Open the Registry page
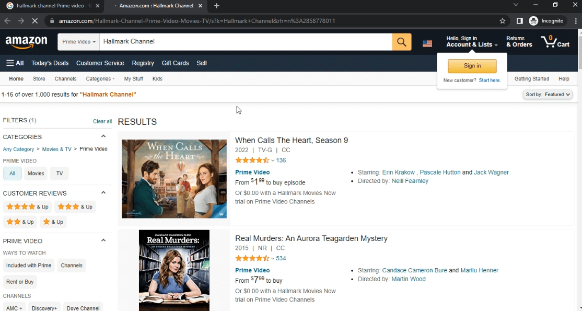 coord(143,63)
